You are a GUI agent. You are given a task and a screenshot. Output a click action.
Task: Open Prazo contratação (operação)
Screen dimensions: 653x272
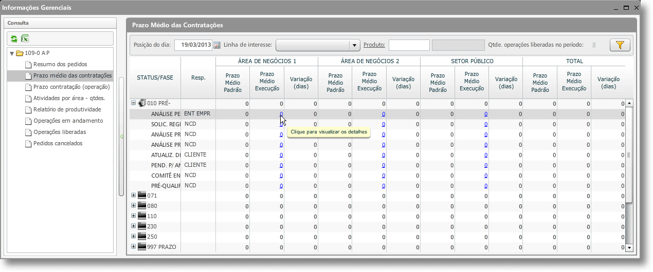[71, 87]
